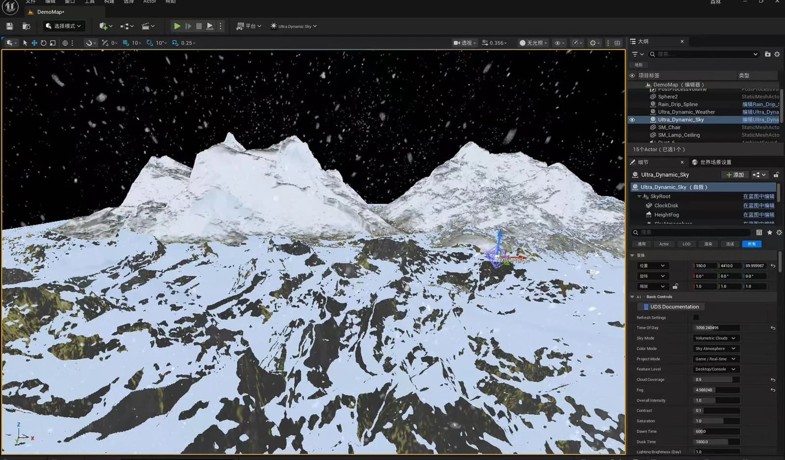Open the viewport gear settings menu
The image size is (785, 460).
[595, 43]
